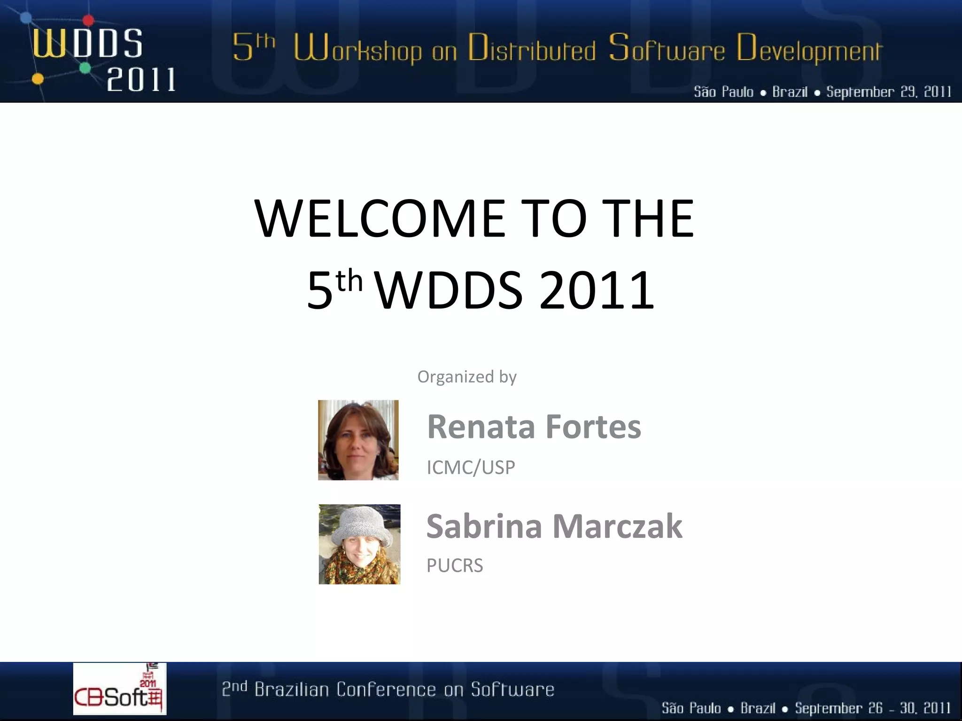Viewport: 962px width, 721px height.
Task: Click the PUCRS affiliation text
Action: pyautogui.click(x=454, y=566)
